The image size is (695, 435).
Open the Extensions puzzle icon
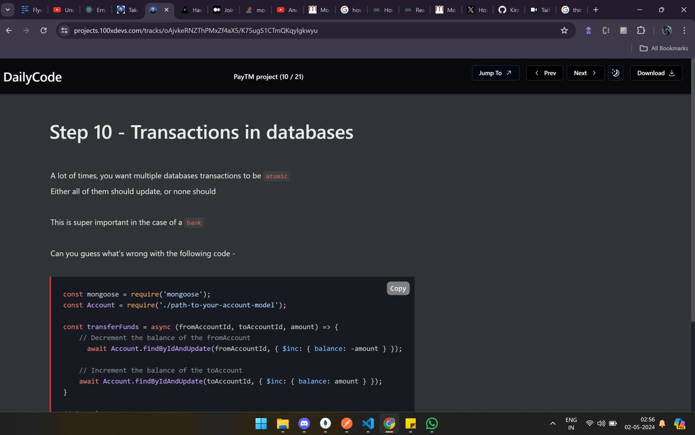pos(641,30)
